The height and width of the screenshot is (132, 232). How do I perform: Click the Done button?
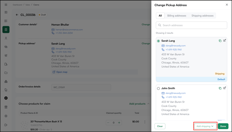tap(223, 126)
